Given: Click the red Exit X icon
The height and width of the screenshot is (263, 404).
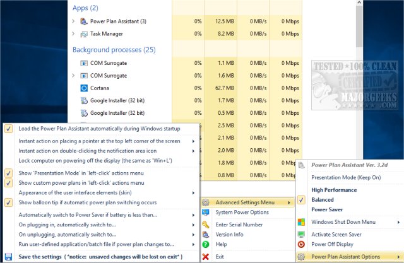Looking at the screenshot, I should (x=206, y=257).
